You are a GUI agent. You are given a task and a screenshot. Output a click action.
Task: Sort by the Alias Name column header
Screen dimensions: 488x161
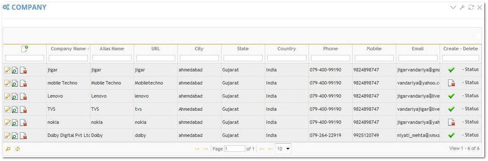click(112, 49)
